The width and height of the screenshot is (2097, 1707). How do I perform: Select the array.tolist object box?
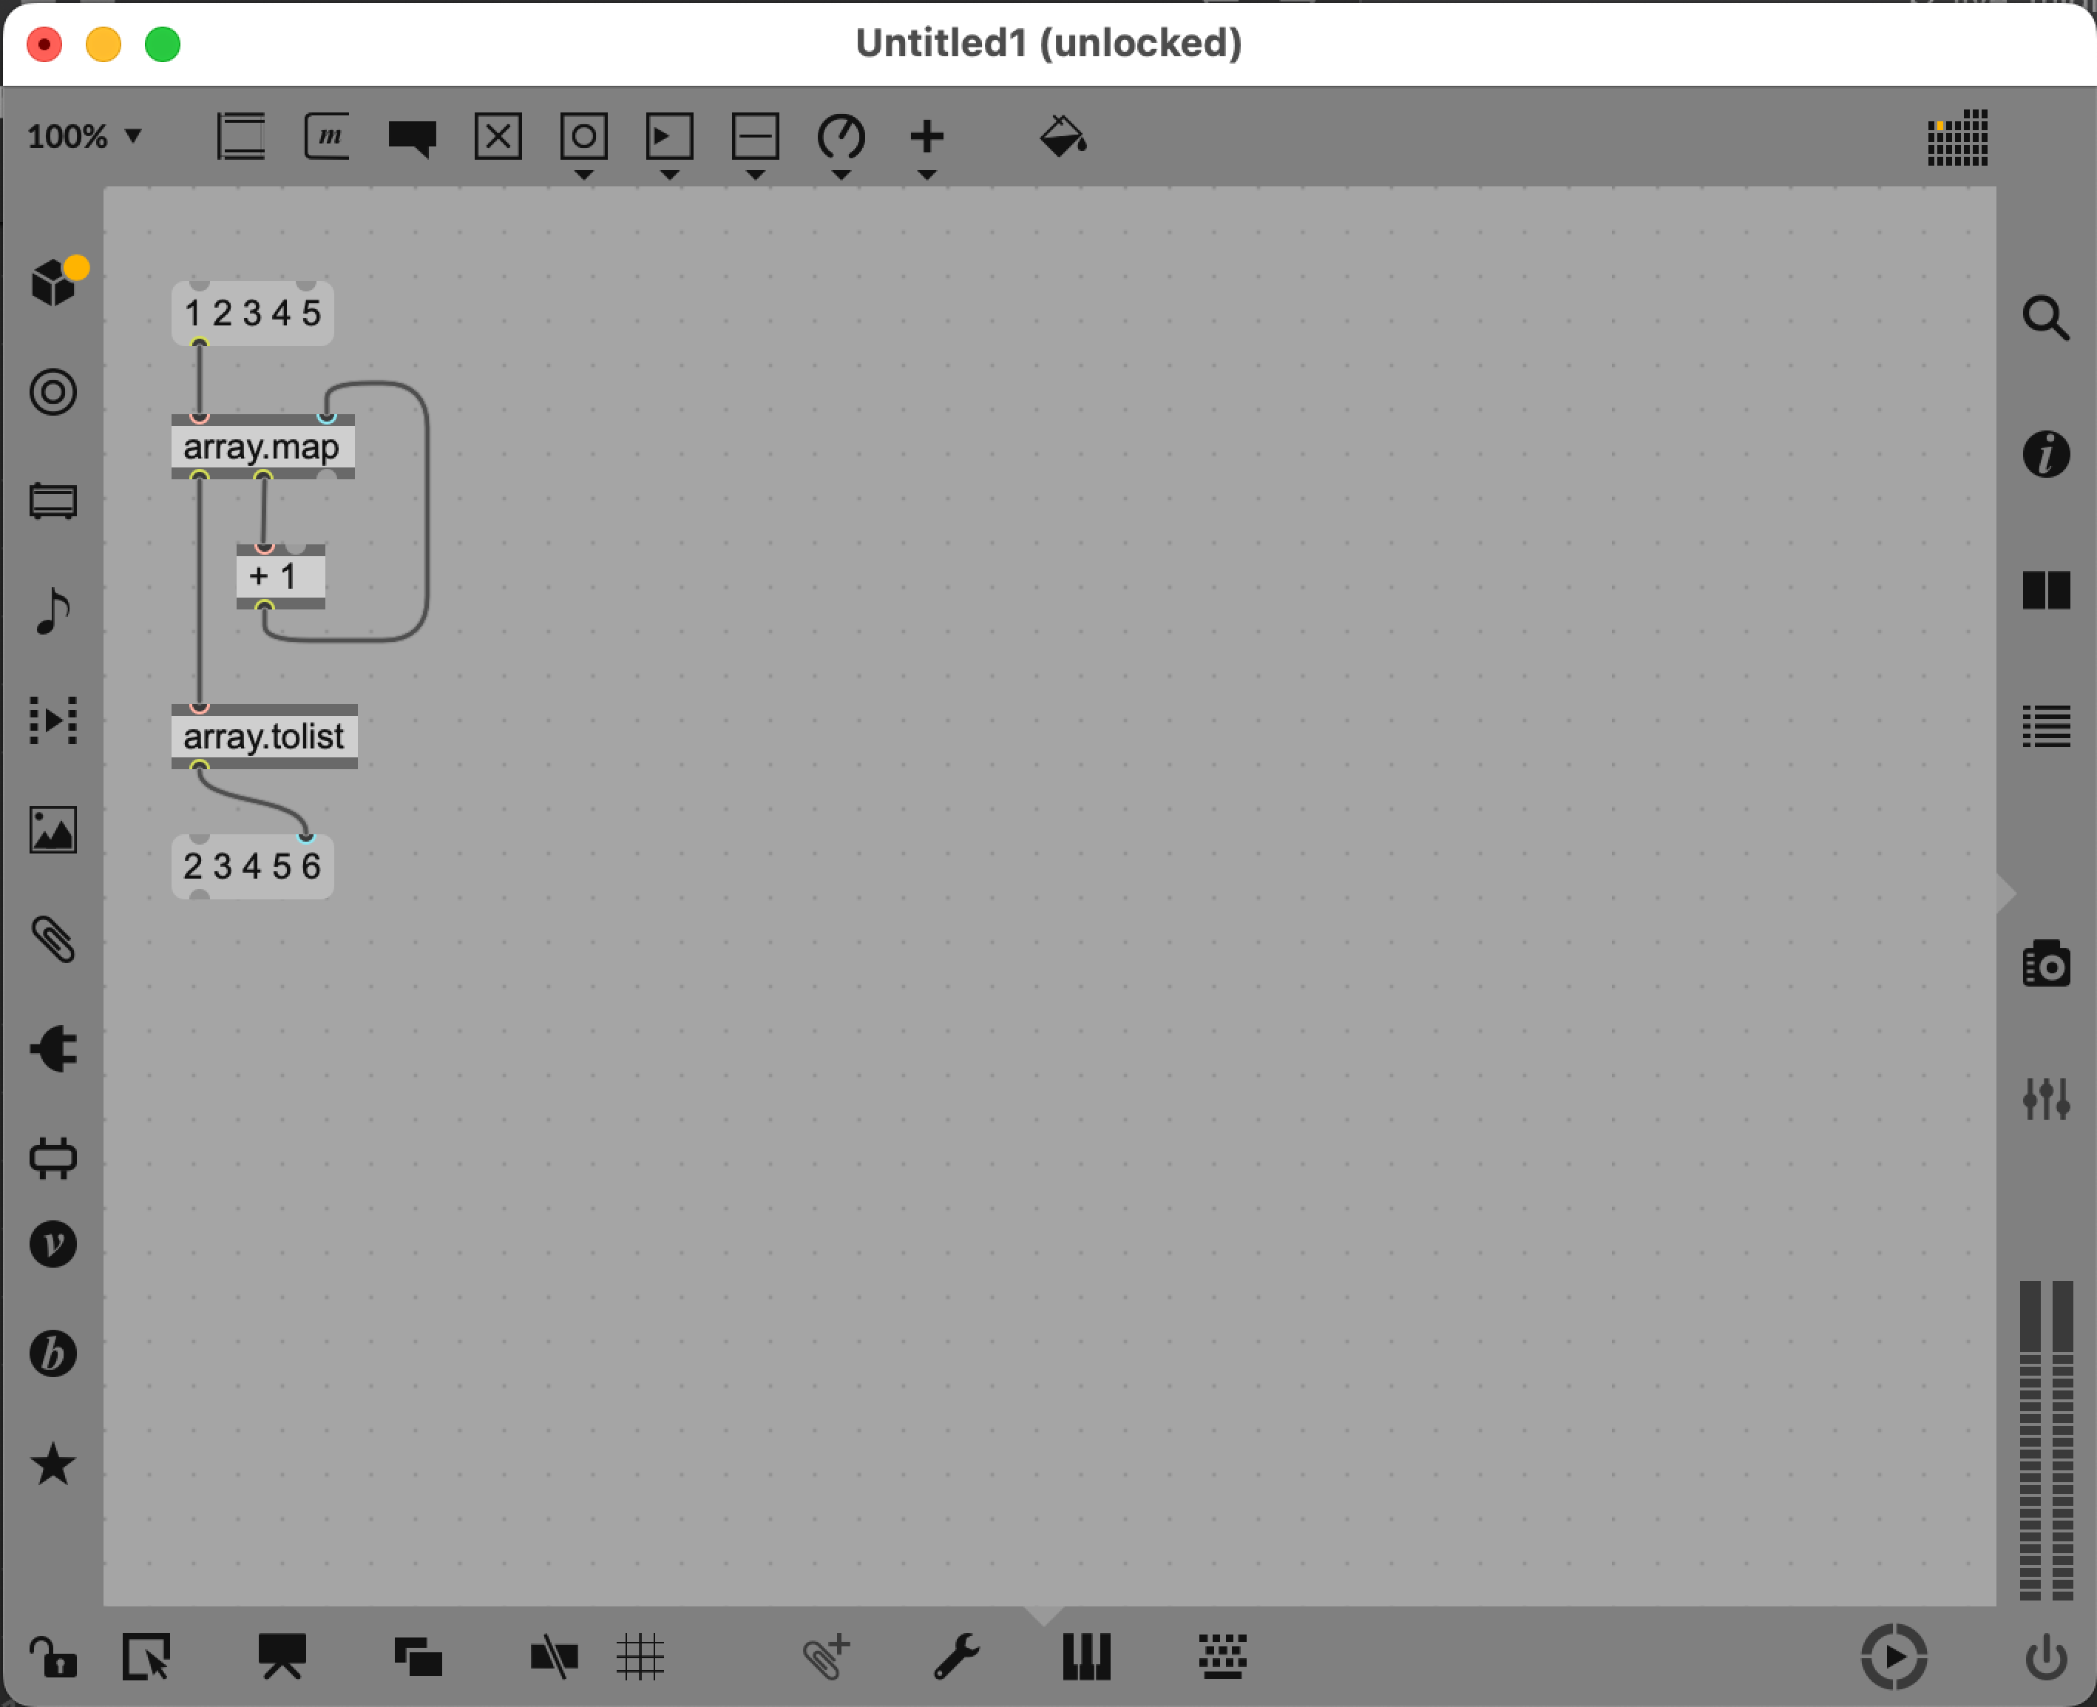click(265, 737)
